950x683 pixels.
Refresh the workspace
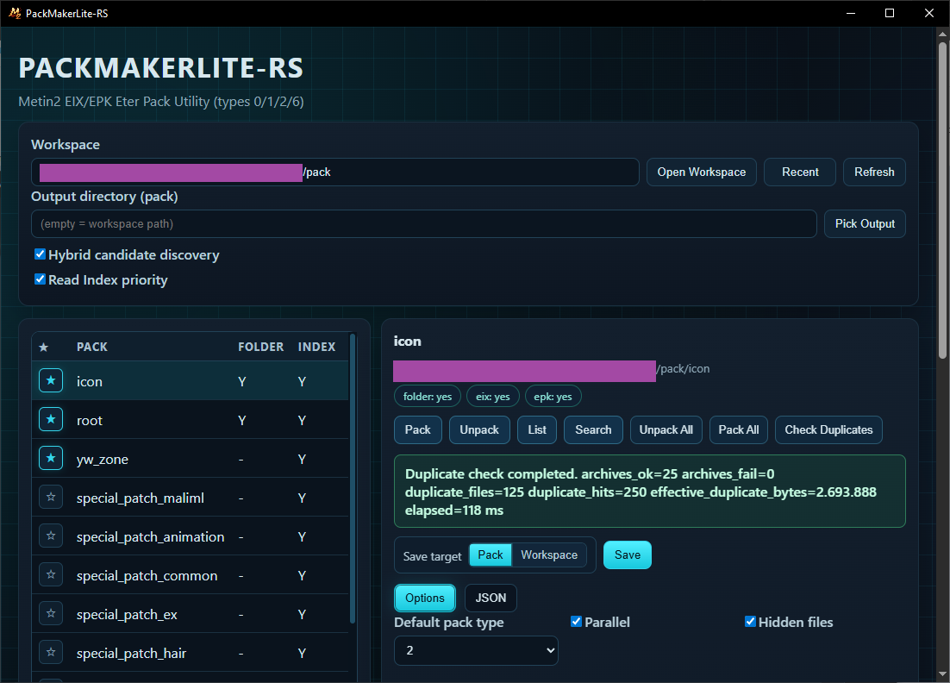tap(874, 172)
